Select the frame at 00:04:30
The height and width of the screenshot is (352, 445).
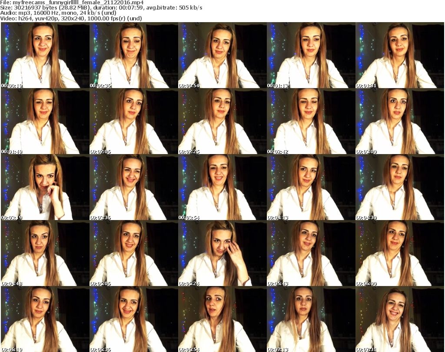click(x=399, y=188)
